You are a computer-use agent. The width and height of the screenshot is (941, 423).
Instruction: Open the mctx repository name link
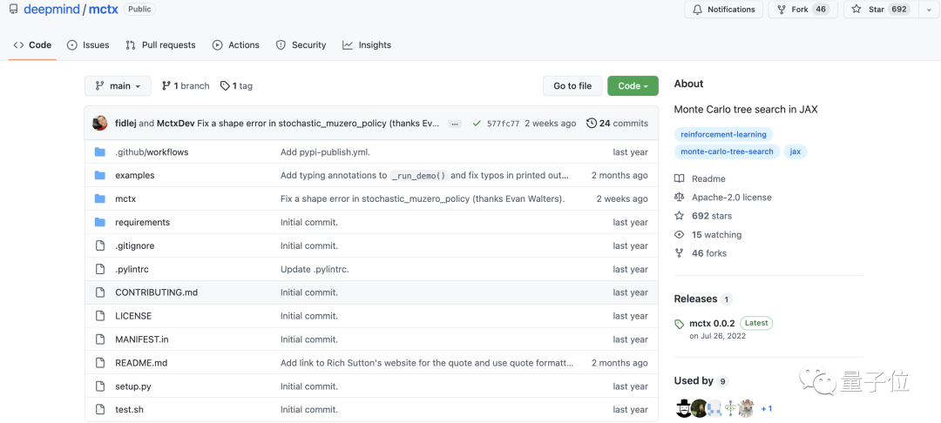[x=103, y=10]
